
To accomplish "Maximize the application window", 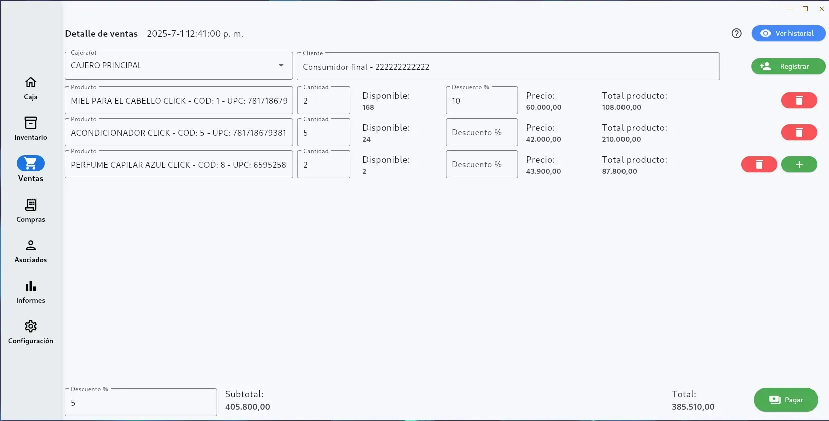I will [805, 9].
